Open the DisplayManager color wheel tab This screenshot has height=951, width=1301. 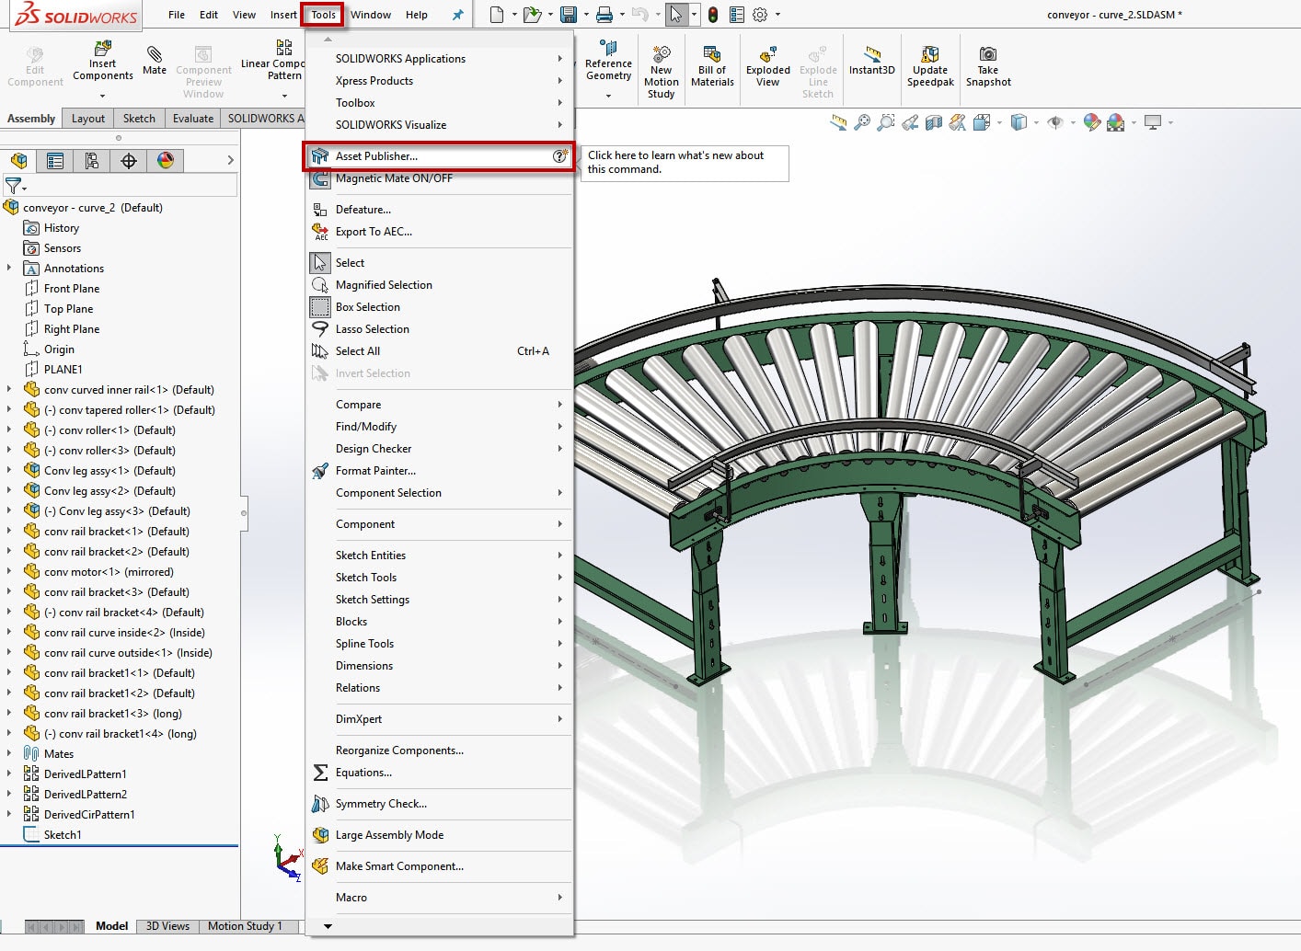pos(166,161)
